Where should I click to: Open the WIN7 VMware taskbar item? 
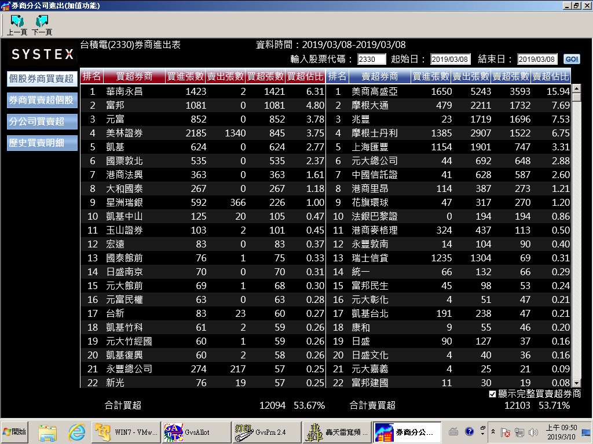[x=126, y=431]
